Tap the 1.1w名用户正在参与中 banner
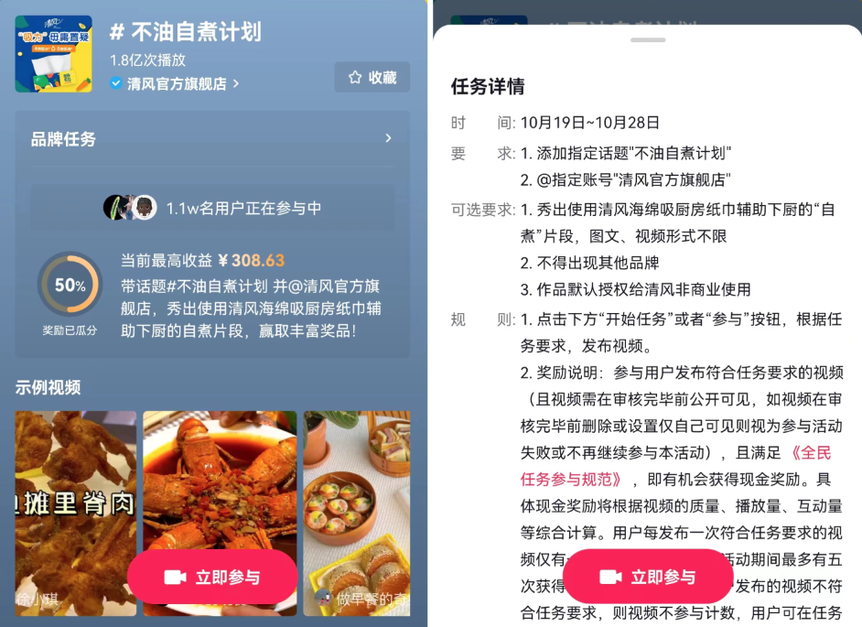Viewport: 862px width, 627px height. (x=212, y=208)
